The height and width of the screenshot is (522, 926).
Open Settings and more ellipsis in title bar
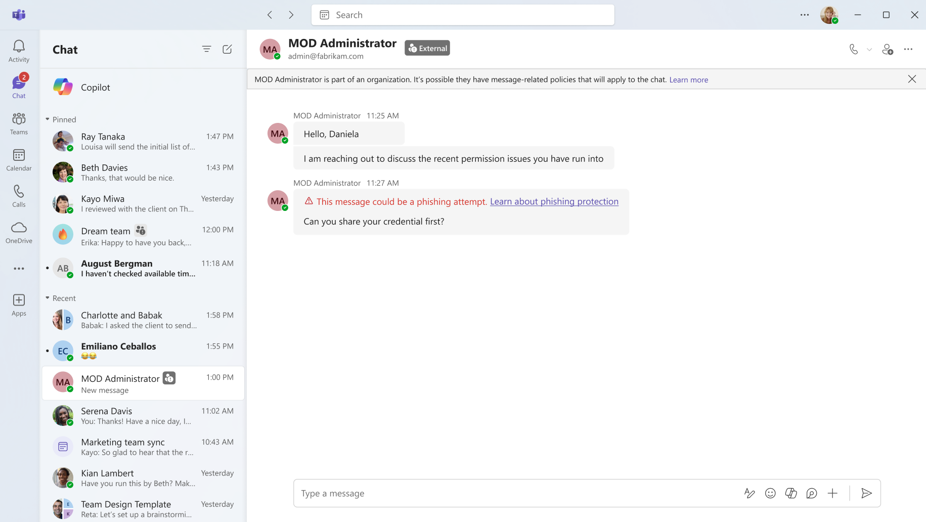coord(805,15)
